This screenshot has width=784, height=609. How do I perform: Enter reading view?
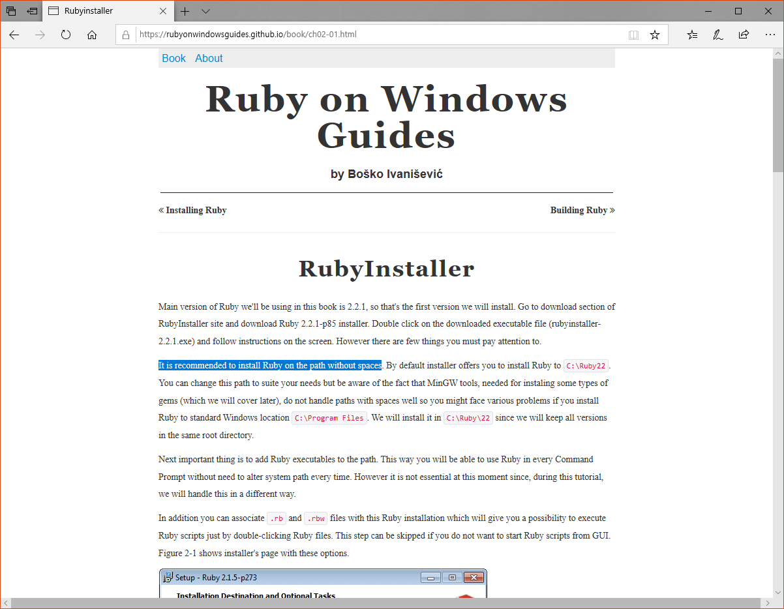coord(633,35)
